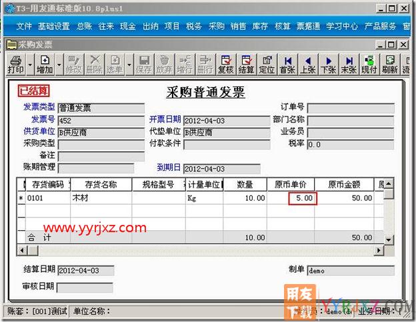This screenshot has height=322, width=416.
Task: Click the 放弃 discard toolbar icon
Action: (x=165, y=65)
